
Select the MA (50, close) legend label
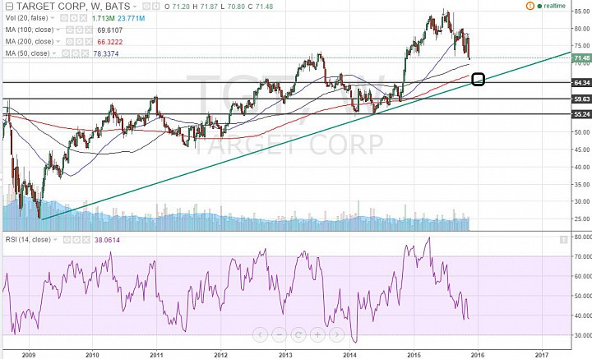pyautogui.click(x=28, y=53)
